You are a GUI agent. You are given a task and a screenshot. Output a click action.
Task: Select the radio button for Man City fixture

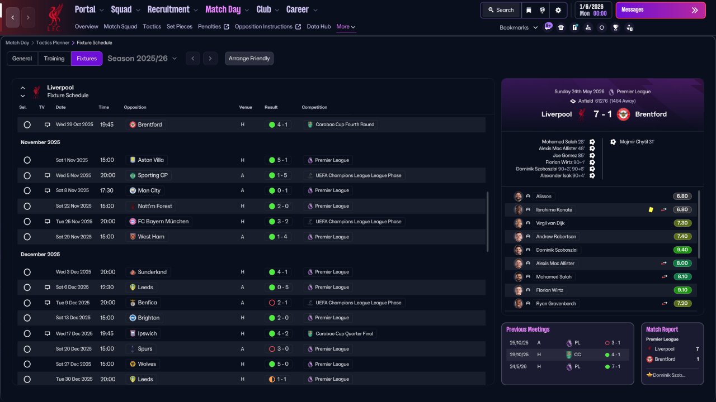pyautogui.click(x=27, y=190)
